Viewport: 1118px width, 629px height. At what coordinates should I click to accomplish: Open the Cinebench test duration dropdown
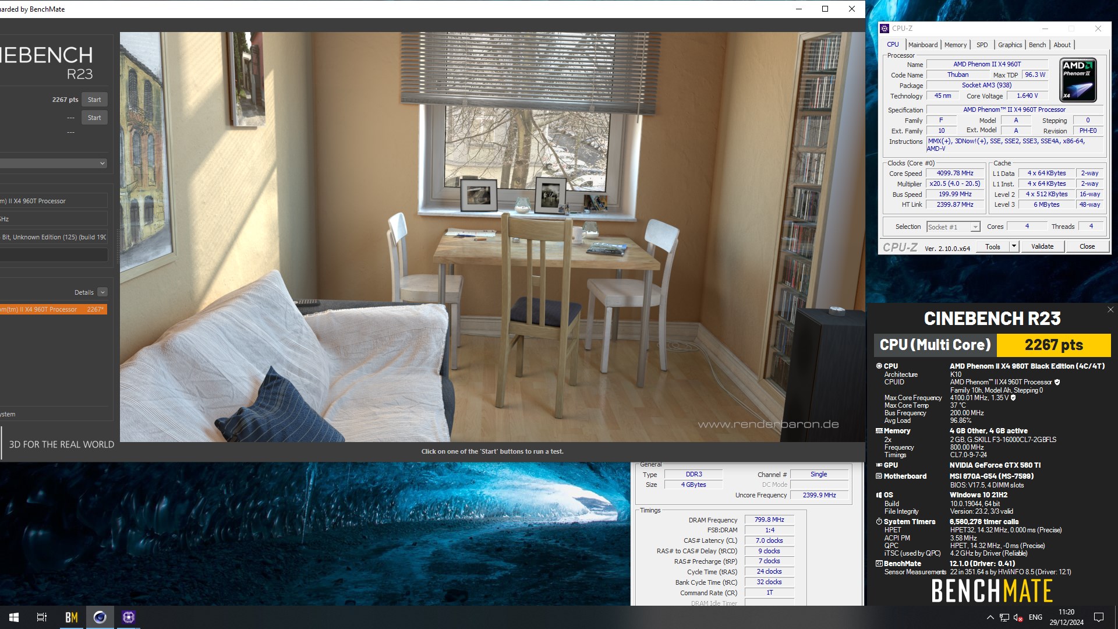pos(54,163)
